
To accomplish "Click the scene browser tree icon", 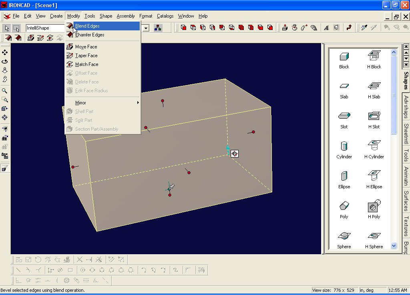I will click(158, 28).
